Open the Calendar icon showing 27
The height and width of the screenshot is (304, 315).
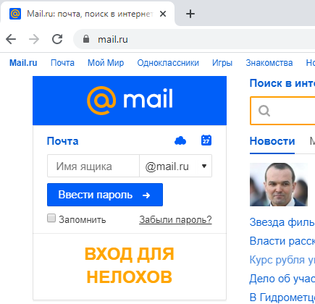pyautogui.click(x=206, y=140)
